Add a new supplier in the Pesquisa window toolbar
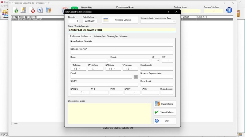Screen dimensions: 245x137 (15, 10)
